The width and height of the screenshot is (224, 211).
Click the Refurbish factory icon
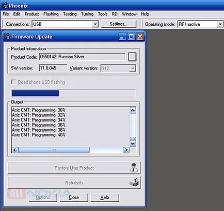coord(134,183)
